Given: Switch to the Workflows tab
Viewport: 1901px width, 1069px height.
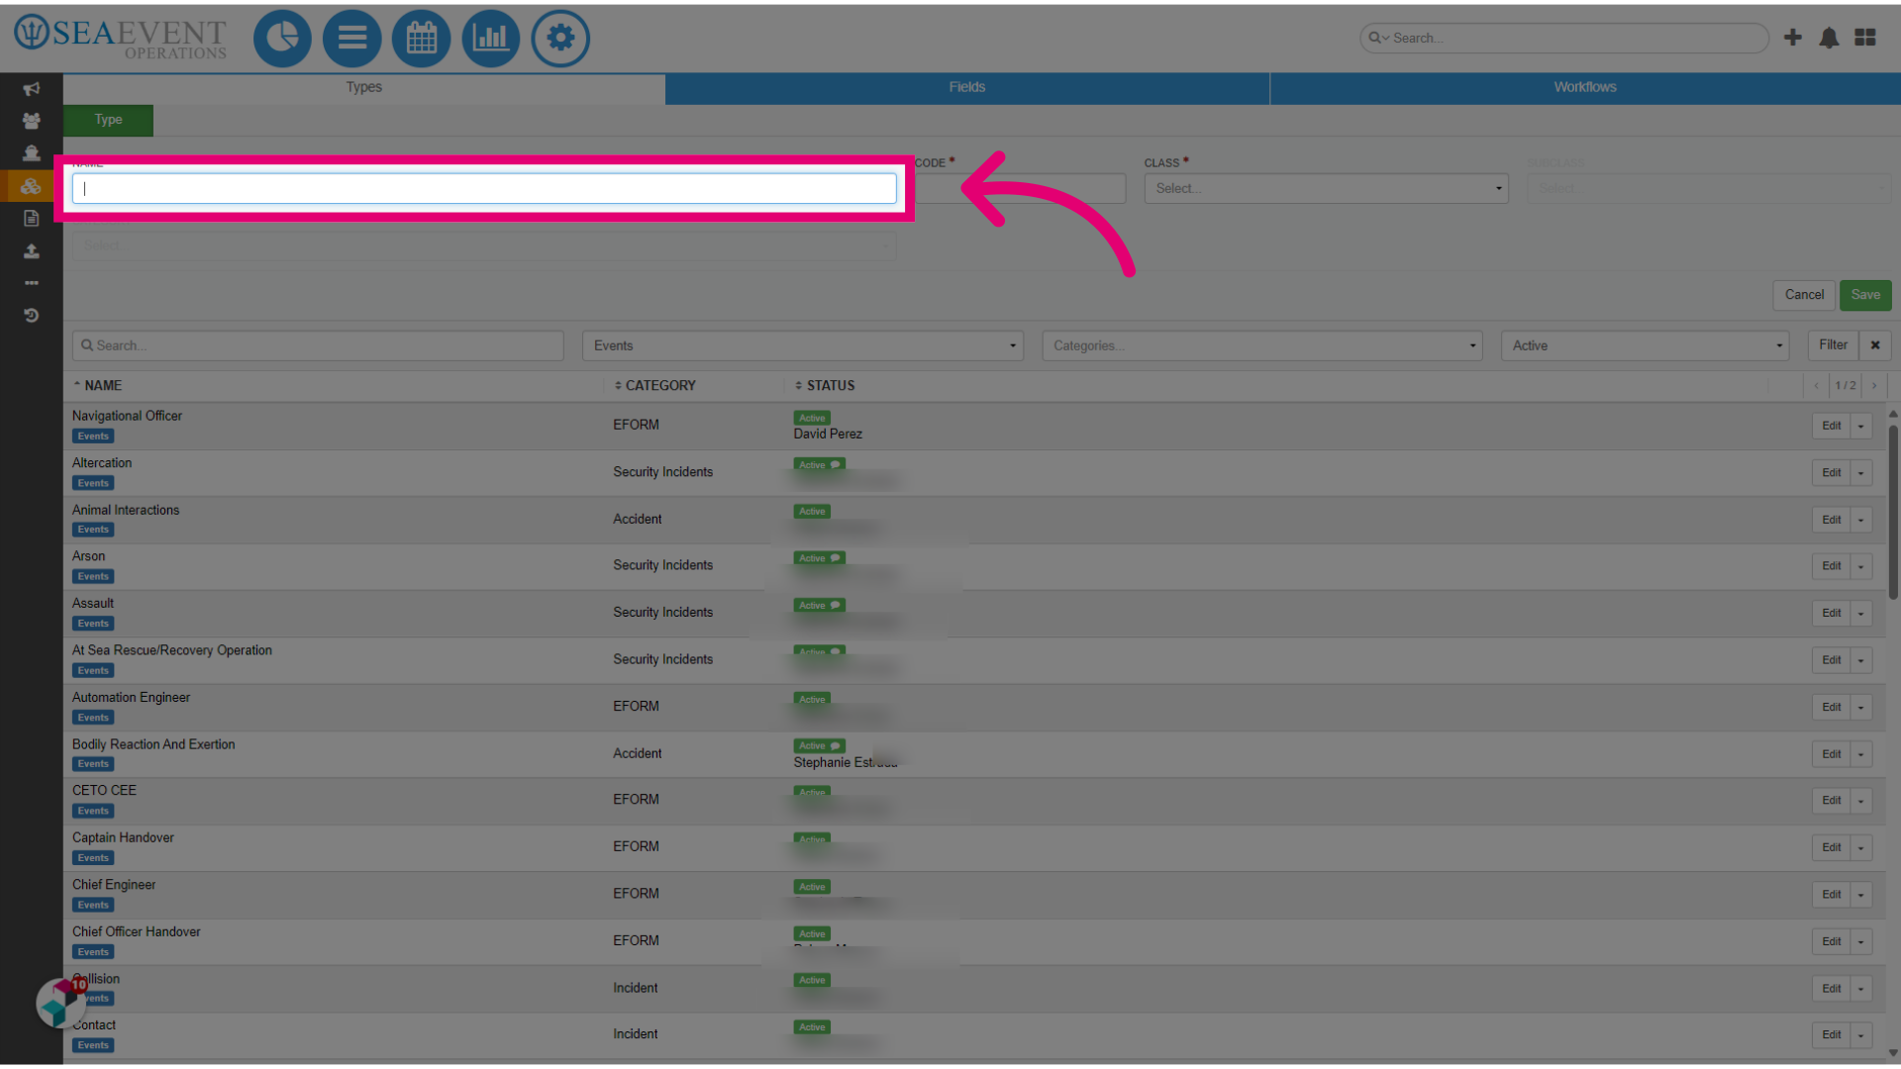Looking at the screenshot, I should (x=1585, y=87).
